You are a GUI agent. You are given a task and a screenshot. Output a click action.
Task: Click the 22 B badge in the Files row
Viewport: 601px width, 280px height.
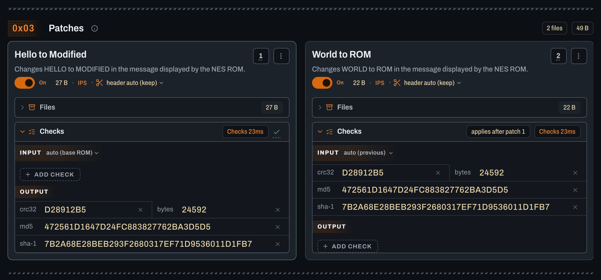570,107
